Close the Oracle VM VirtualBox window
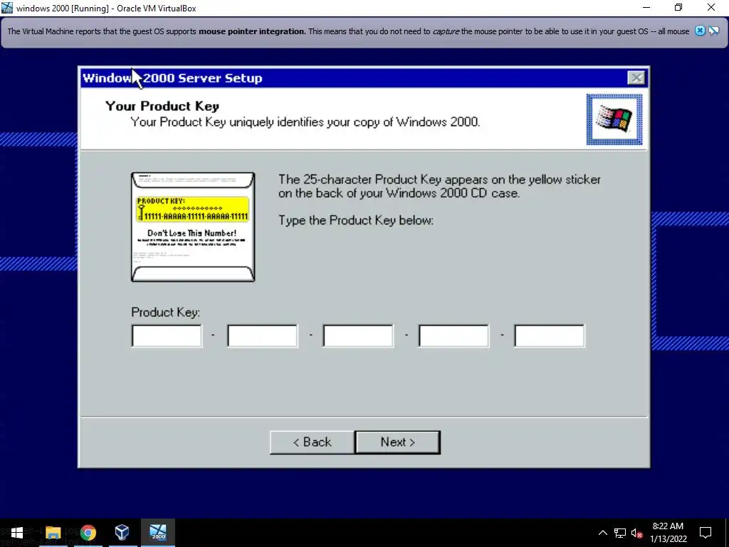The width and height of the screenshot is (729, 547). click(x=711, y=8)
